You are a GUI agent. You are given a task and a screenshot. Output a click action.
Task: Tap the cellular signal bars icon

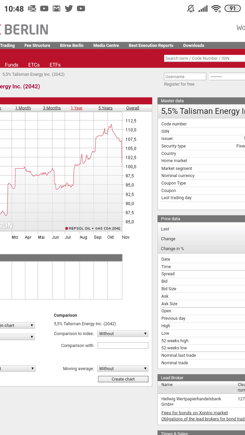[x=203, y=8]
